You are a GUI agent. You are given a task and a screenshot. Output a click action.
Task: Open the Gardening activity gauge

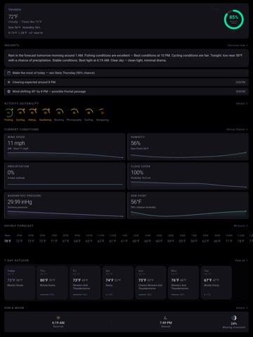tap(46, 114)
